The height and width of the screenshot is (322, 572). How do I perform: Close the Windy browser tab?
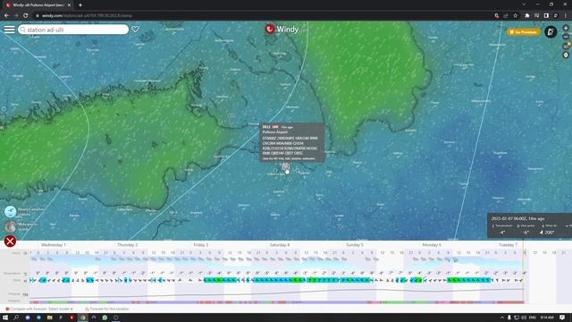(70, 5)
